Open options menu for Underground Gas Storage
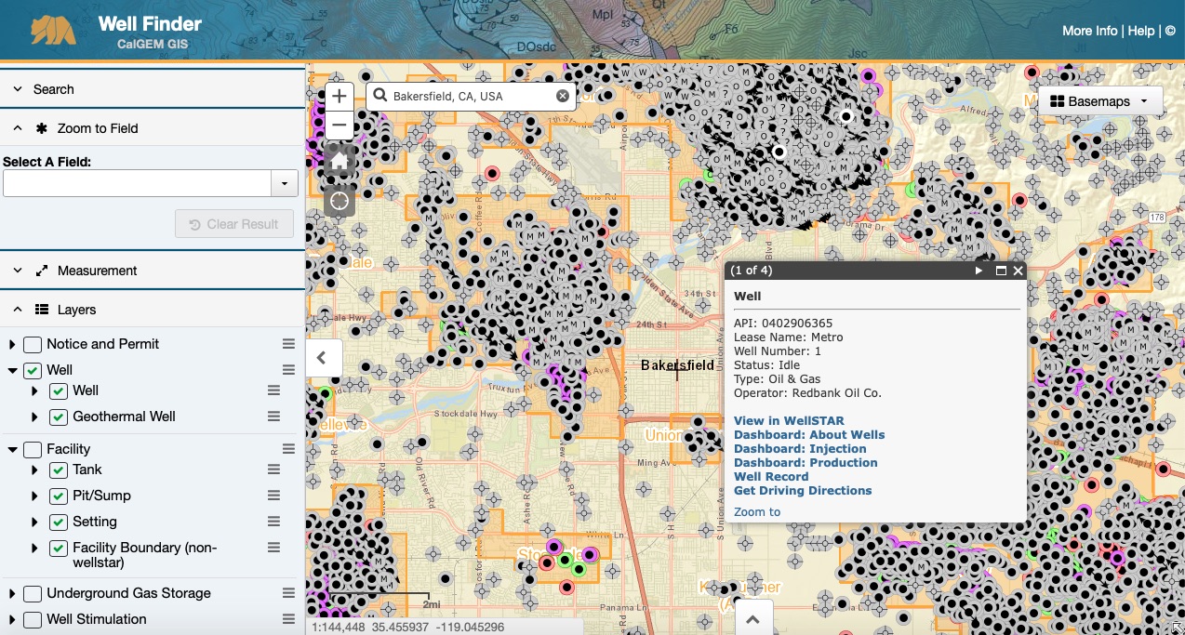Viewport: 1185px width, 635px height. tap(288, 593)
